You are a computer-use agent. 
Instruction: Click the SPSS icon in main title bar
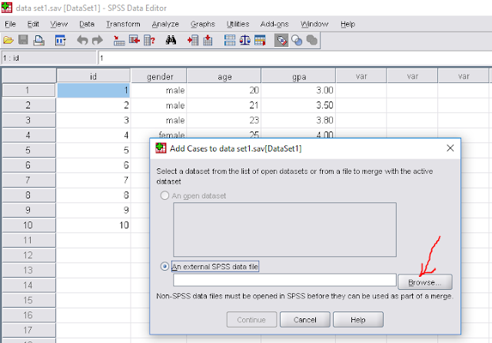pos(7,8)
